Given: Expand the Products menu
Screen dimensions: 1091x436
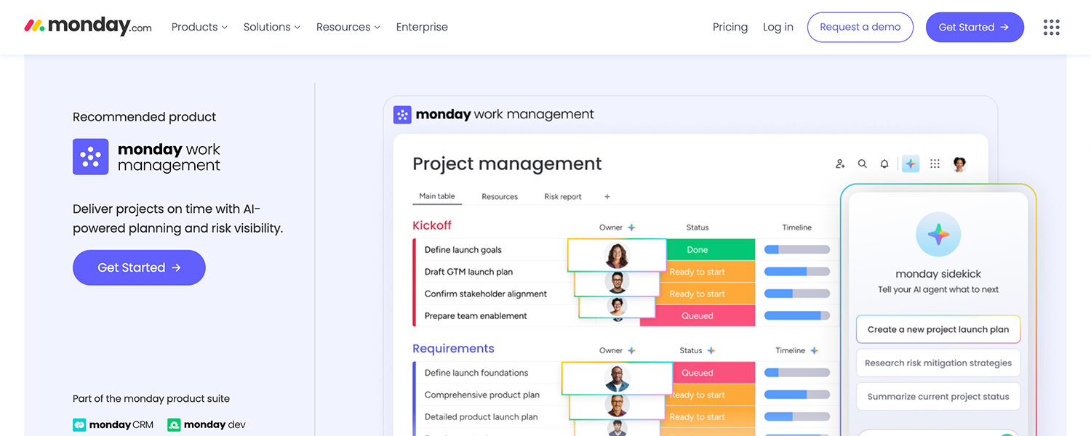Looking at the screenshot, I should pyautogui.click(x=199, y=27).
